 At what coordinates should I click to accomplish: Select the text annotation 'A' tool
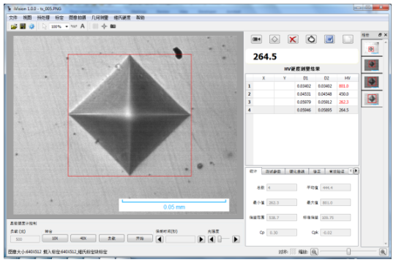(82, 26)
